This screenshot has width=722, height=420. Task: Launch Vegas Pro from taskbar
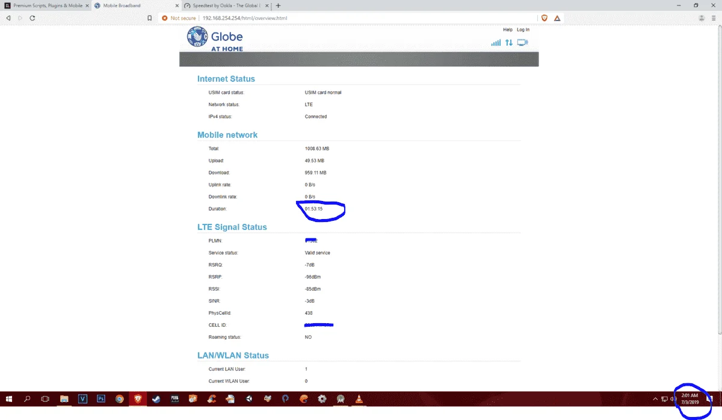(83, 398)
